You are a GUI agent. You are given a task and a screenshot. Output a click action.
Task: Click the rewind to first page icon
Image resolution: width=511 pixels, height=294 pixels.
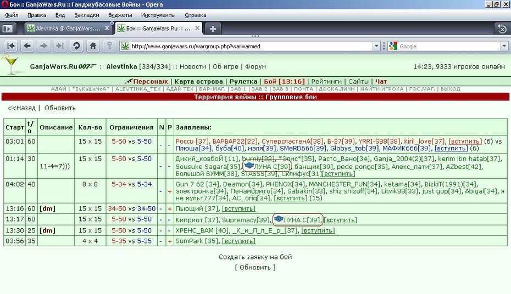[x=11, y=46]
